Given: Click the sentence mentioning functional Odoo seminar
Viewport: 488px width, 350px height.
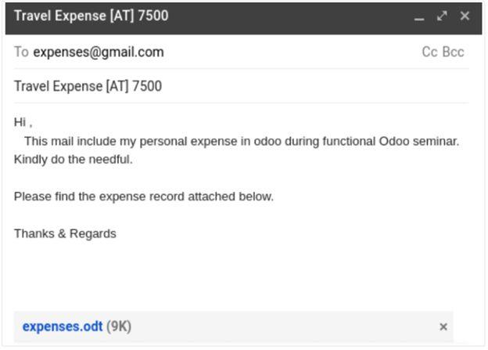Looking at the screenshot, I should coord(242,141).
